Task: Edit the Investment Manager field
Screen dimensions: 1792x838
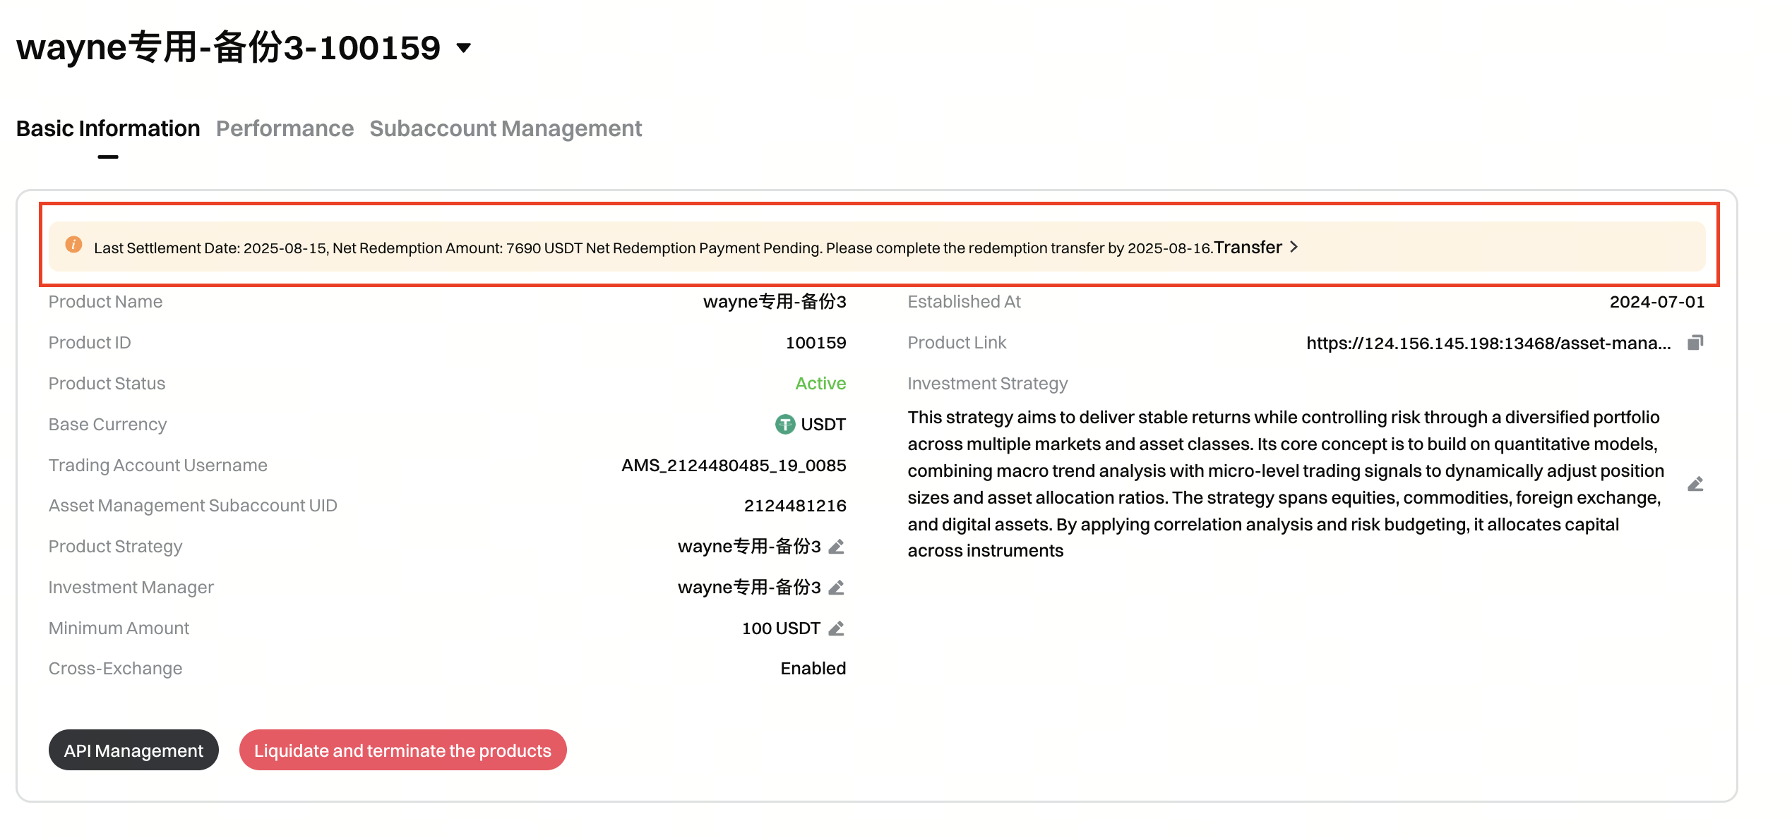Action: coord(837,588)
